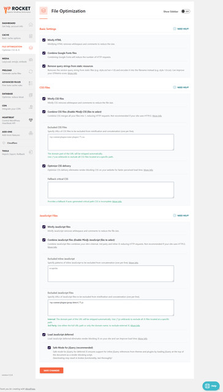Image resolution: width=223 pixels, height=392 pixels.
Task: Follow More info link under Load JavaScript deferred
Action: tap(143, 339)
